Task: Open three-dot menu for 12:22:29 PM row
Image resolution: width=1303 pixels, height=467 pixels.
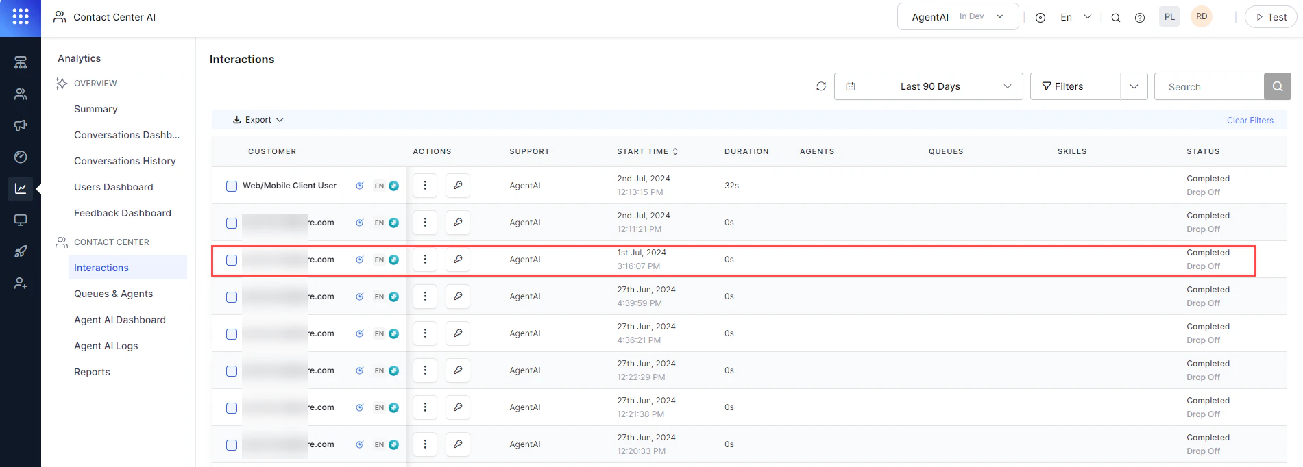Action: (425, 370)
